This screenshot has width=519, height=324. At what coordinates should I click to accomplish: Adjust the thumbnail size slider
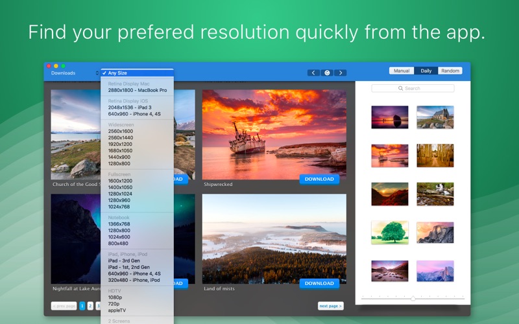pos(413,299)
